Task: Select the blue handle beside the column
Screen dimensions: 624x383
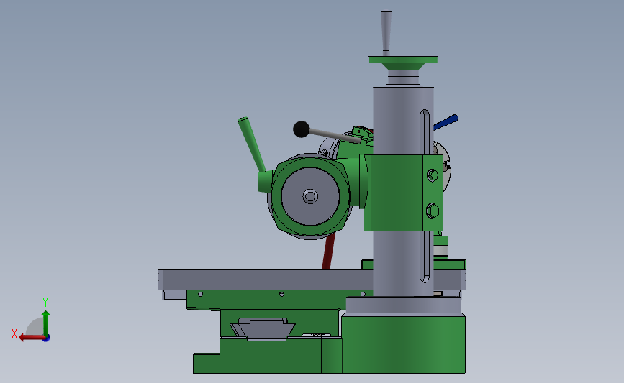Action: click(x=446, y=122)
